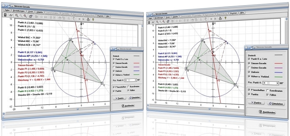This screenshot has width=290, height=136.
Task: Open Zoom menu in left window
Action: (x=31, y=12)
